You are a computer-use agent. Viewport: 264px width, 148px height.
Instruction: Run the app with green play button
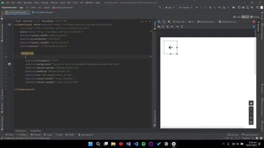coord(197,7)
